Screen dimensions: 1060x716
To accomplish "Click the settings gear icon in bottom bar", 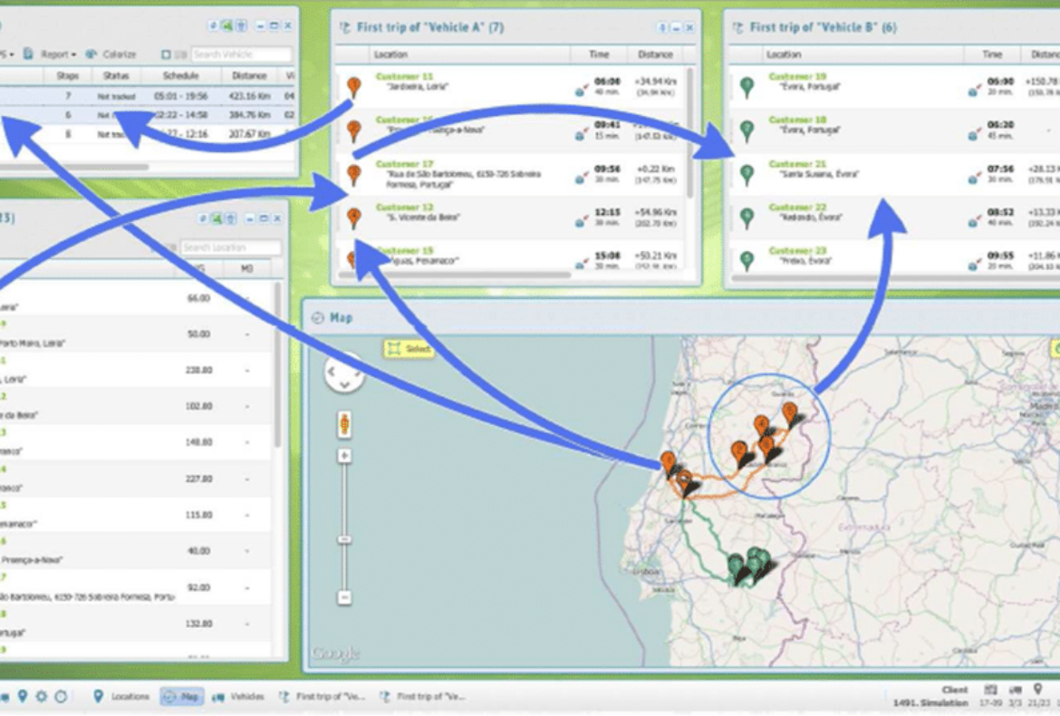I will [x=42, y=696].
